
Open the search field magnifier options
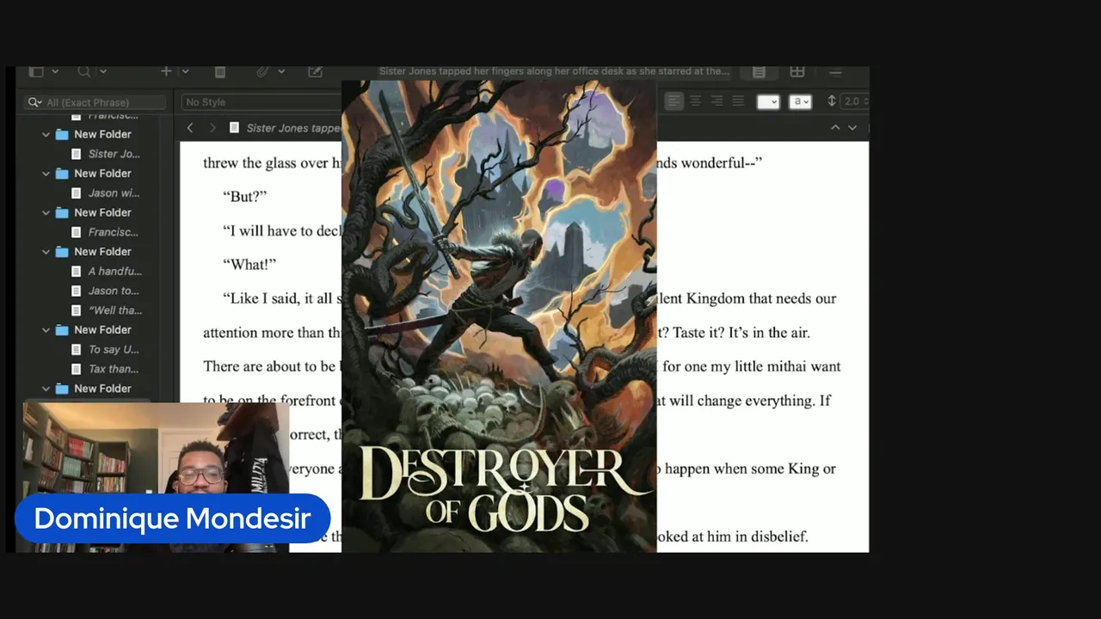tap(34, 102)
